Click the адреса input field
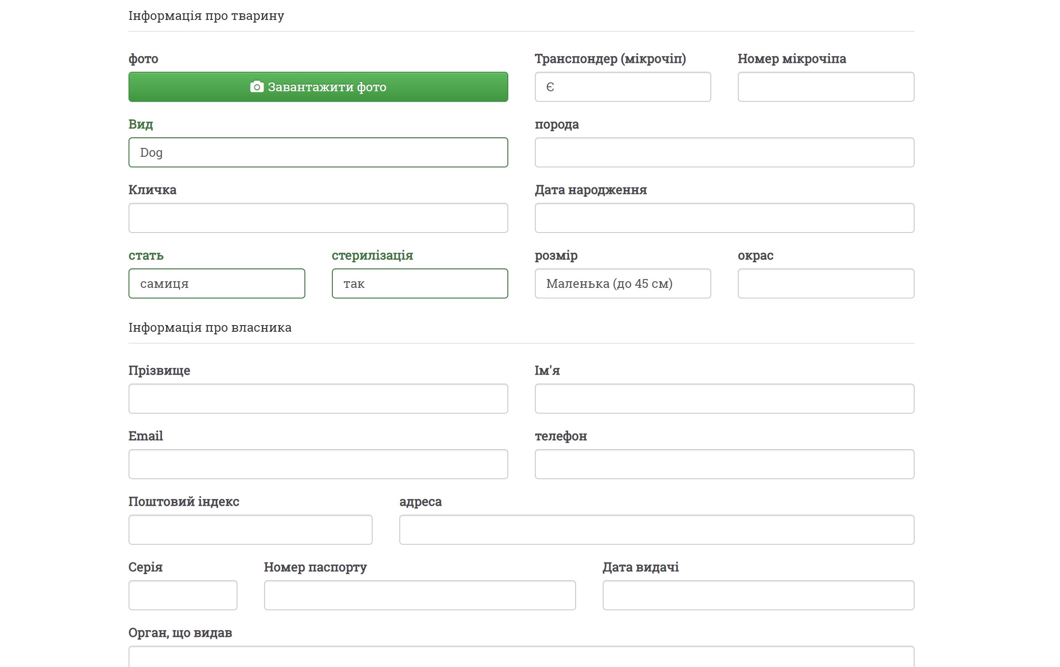 (656, 530)
